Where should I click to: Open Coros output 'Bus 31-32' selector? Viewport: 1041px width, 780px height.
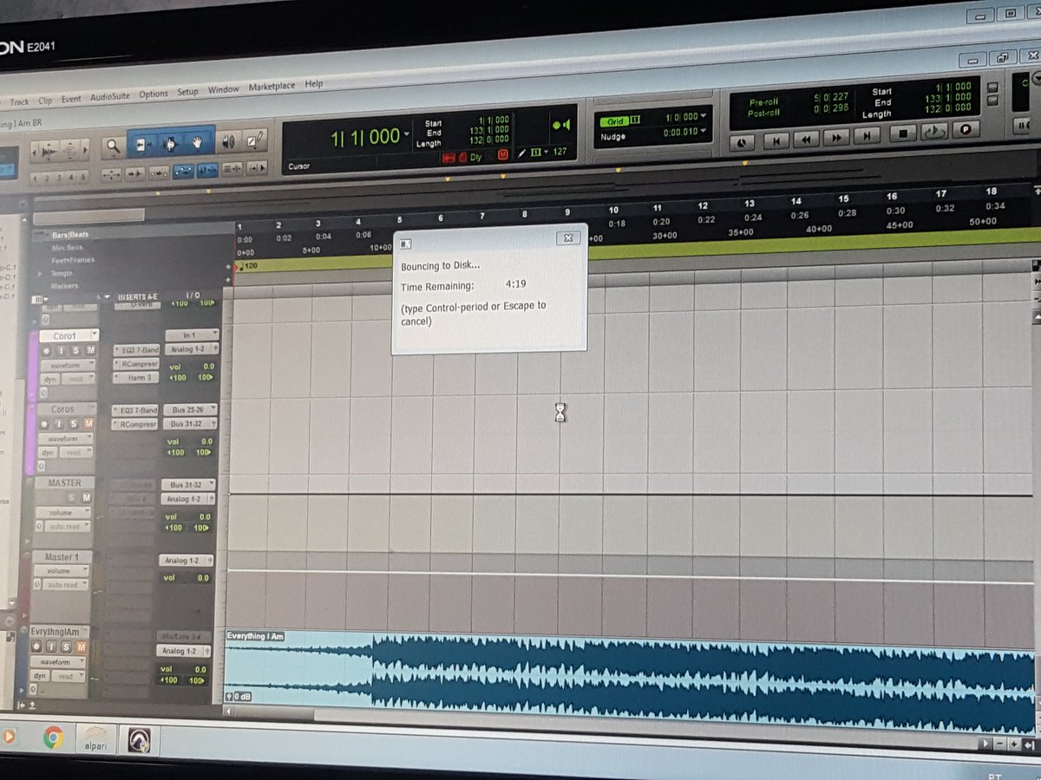[x=190, y=424]
